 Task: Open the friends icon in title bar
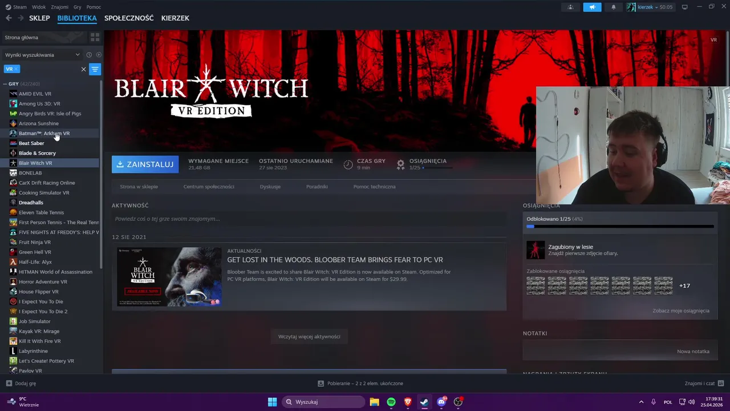coord(570,7)
